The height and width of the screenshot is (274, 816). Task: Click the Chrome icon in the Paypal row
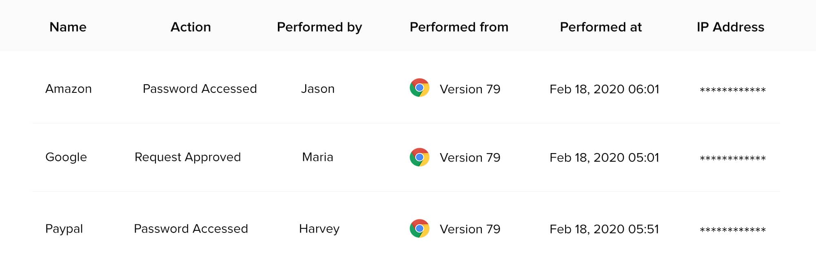419,228
